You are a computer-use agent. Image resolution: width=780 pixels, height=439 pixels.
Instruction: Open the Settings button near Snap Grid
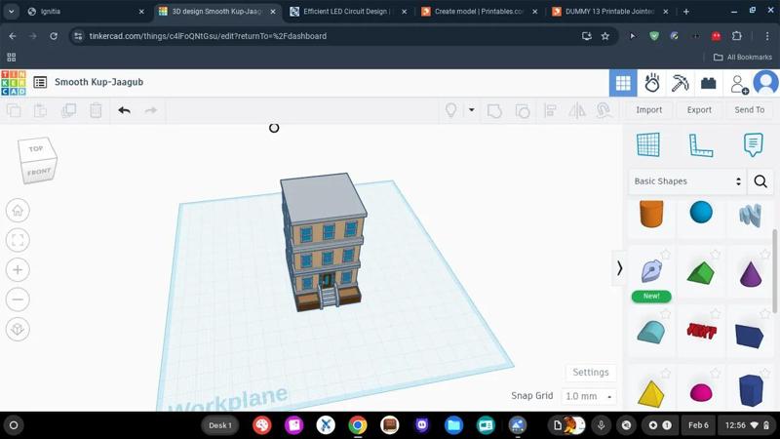[591, 373]
